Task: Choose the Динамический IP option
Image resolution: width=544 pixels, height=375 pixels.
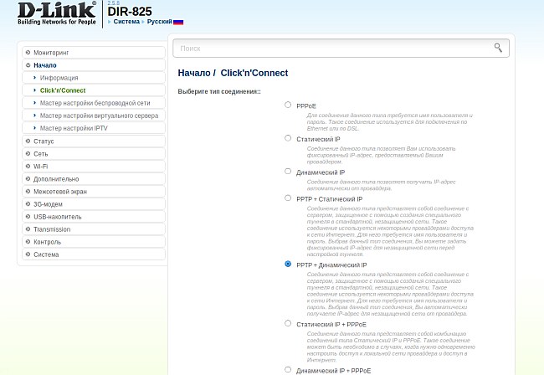Action: (x=288, y=171)
